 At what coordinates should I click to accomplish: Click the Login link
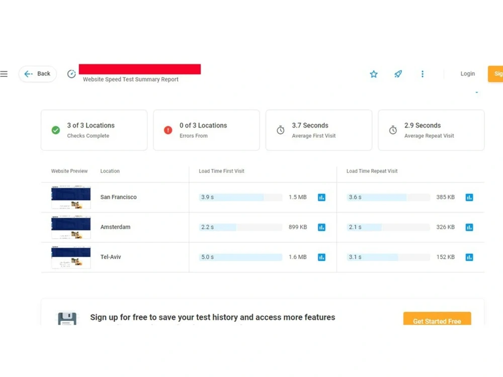point(468,74)
